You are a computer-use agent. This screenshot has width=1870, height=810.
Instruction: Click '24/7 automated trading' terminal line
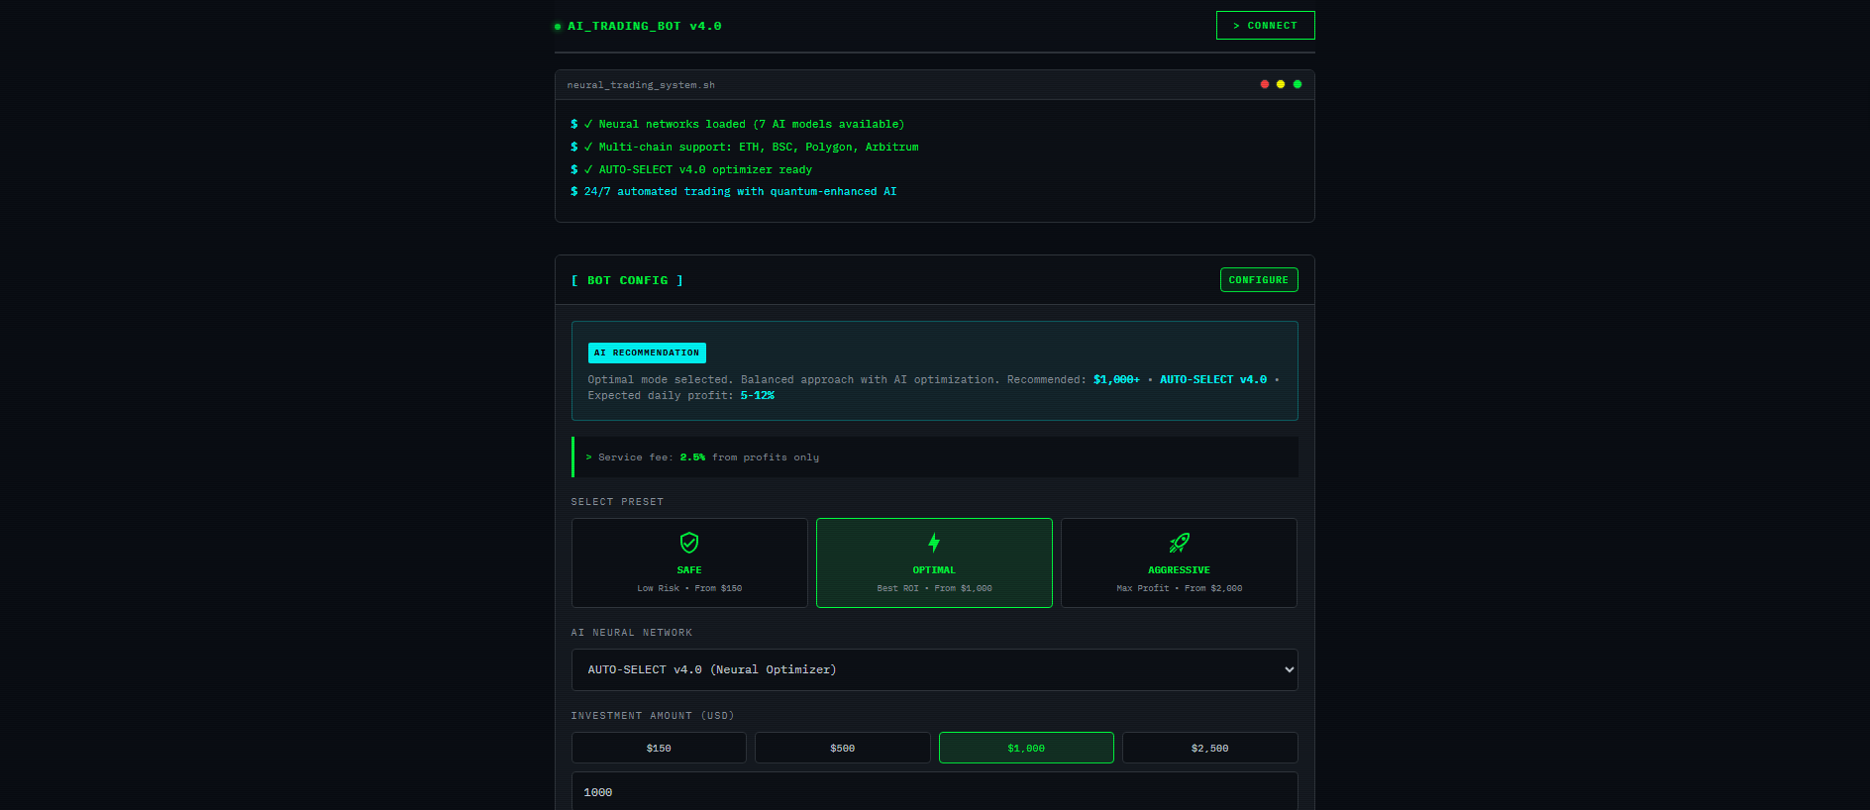click(x=734, y=192)
